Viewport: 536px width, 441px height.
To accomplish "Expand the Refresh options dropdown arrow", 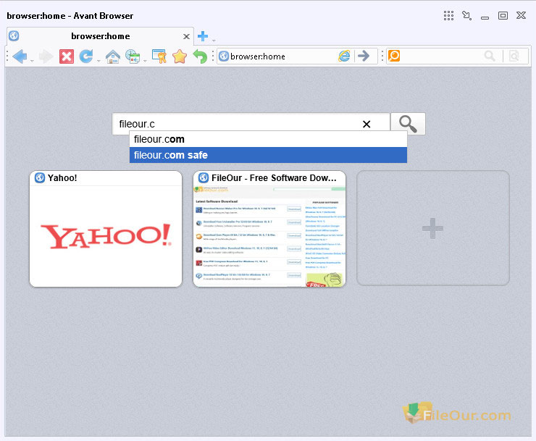I will pyautogui.click(x=98, y=59).
